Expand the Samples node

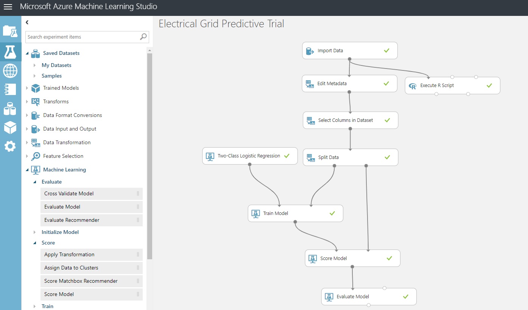35,76
